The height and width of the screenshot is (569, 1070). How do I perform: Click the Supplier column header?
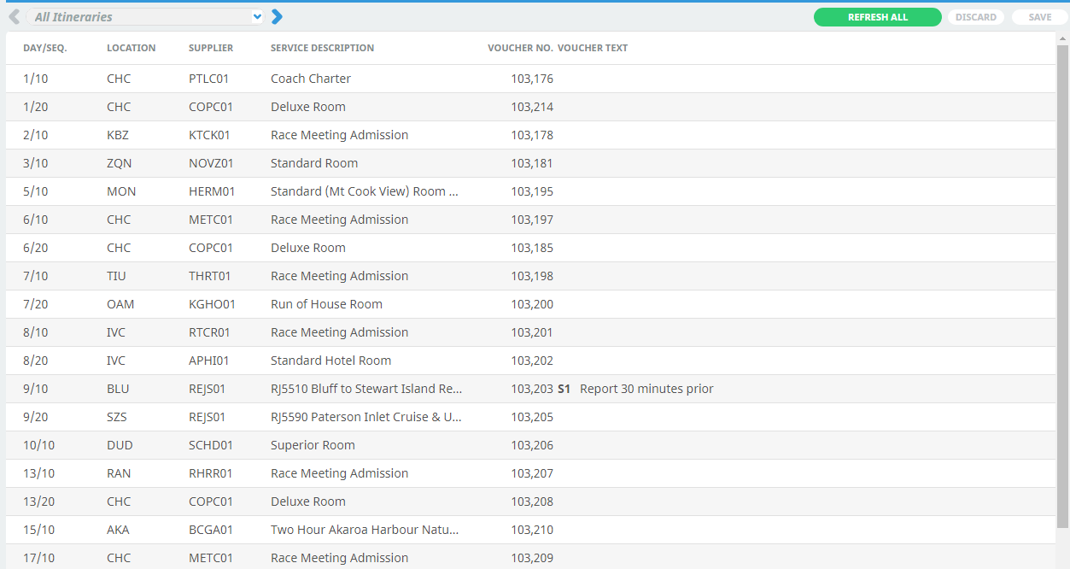[210, 48]
